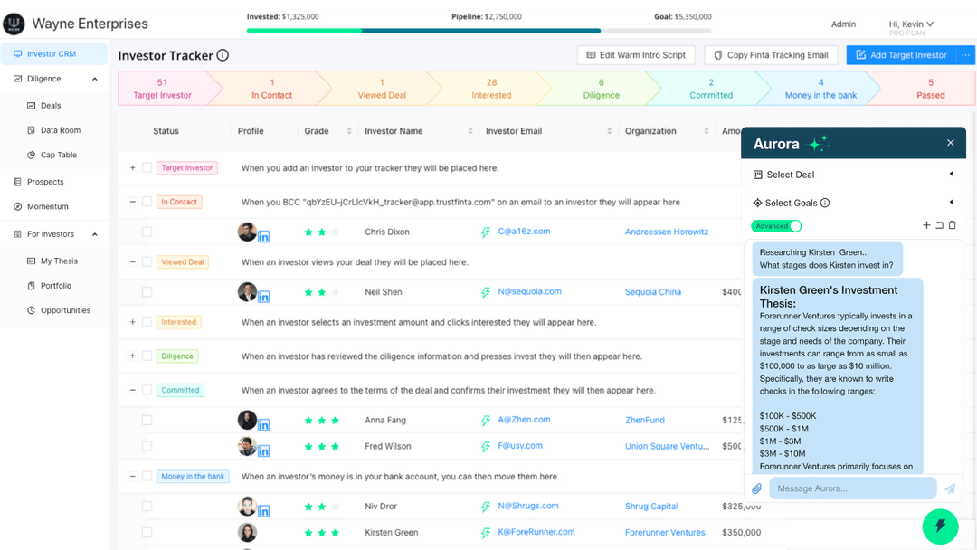The height and width of the screenshot is (550, 977).
Task: Click the Wayne Enterprises logo
Action: tap(14, 24)
